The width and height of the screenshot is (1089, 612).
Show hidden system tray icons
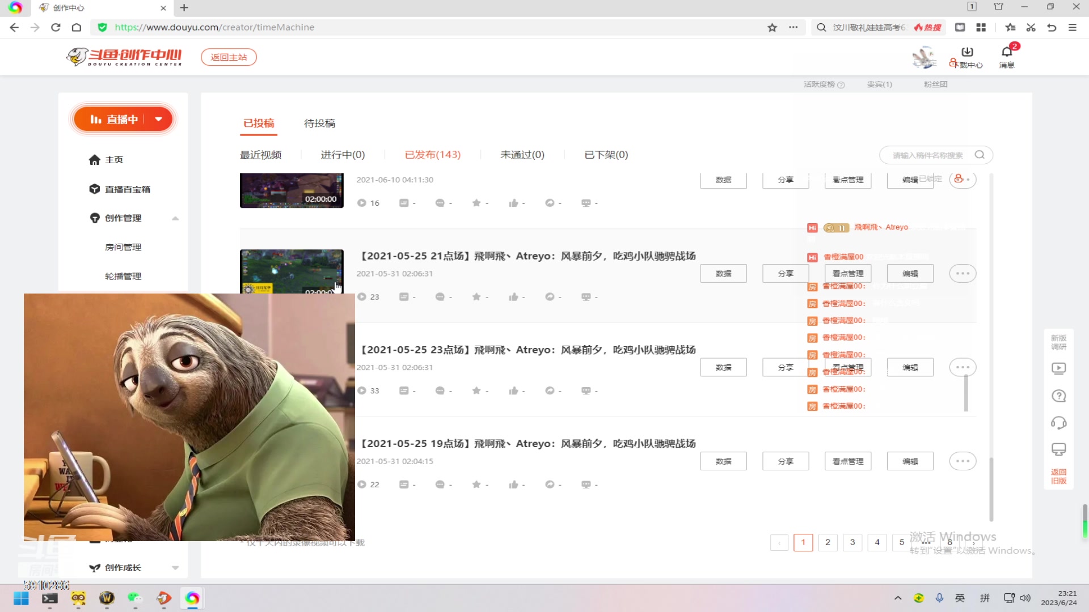(x=898, y=598)
